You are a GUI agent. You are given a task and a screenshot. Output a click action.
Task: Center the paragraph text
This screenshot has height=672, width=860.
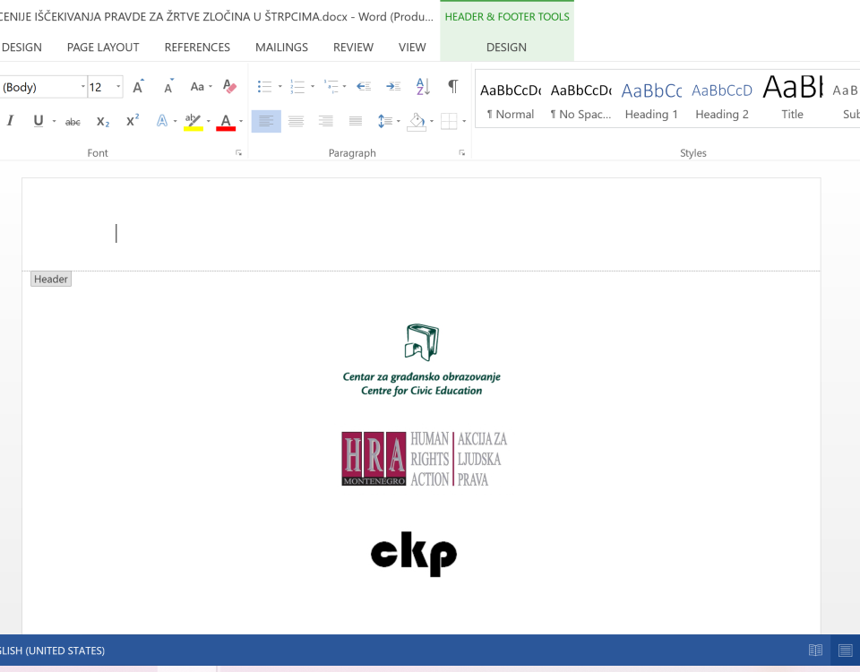tap(297, 121)
